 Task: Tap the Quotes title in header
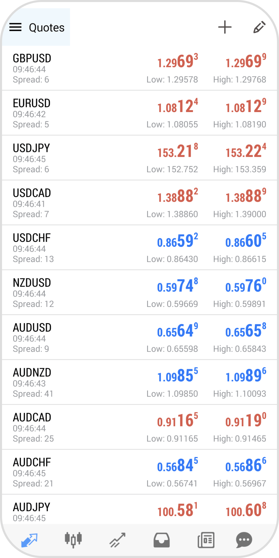(47, 27)
